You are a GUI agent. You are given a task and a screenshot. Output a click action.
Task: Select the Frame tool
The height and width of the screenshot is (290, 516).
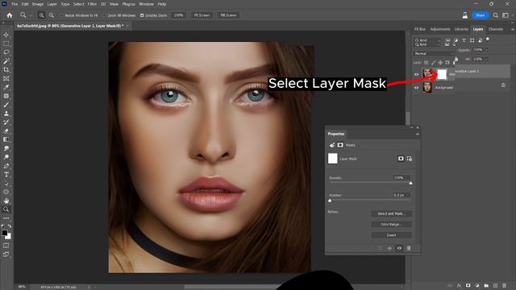pos(6,79)
